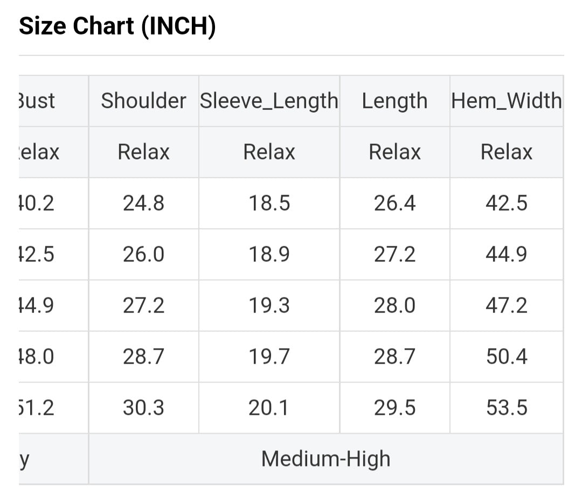Click the Medium-High cell
Image resolution: width=582 pixels, height=501 pixels.
(x=325, y=459)
